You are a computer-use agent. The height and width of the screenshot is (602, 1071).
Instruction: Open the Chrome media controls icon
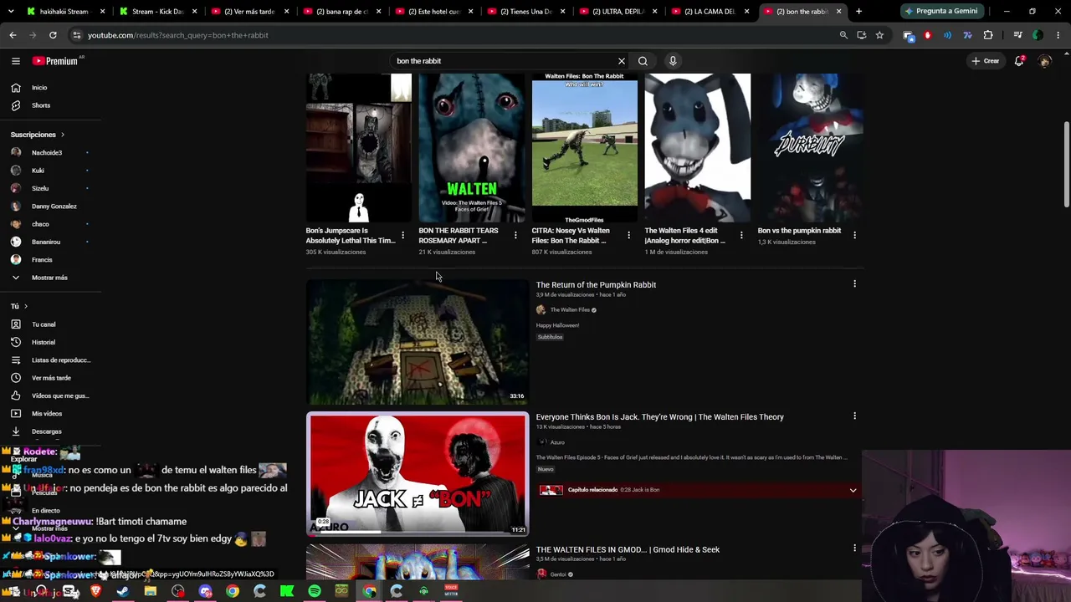(1017, 35)
